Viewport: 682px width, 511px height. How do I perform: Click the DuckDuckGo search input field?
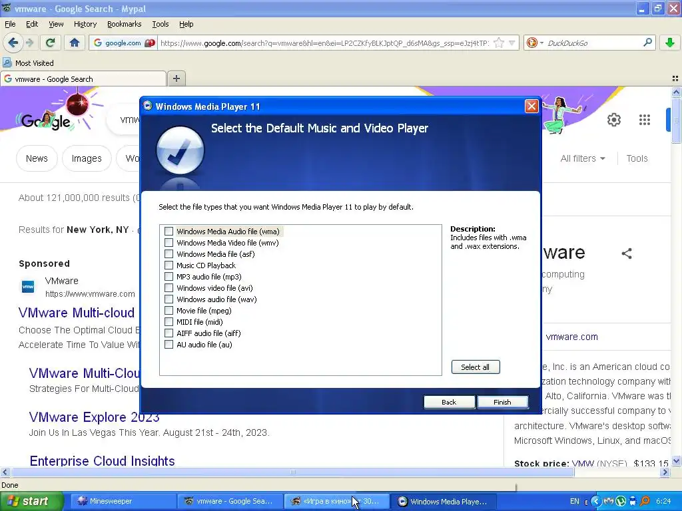coord(592,43)
